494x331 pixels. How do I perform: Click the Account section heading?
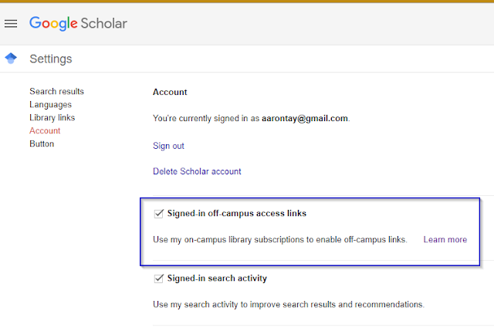coord(170,92)
